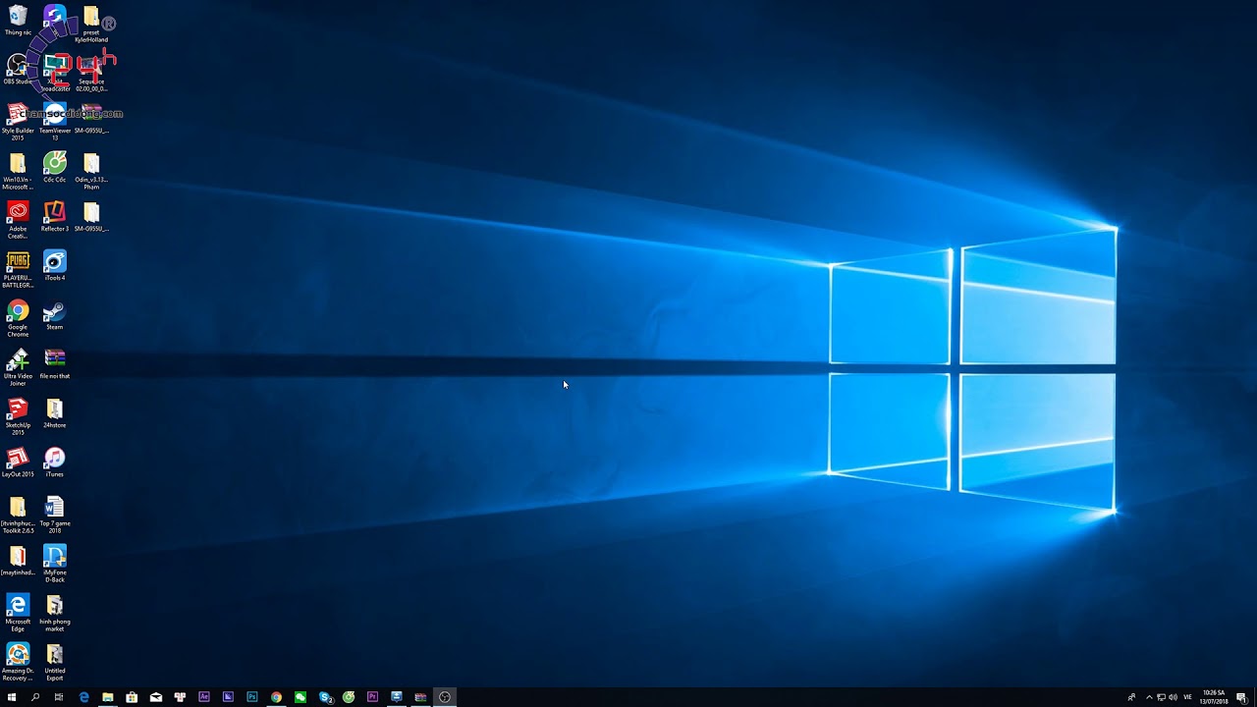Launch After Effects from the taskbar
The image size is (1257, 707).
[x=204, y=697]
